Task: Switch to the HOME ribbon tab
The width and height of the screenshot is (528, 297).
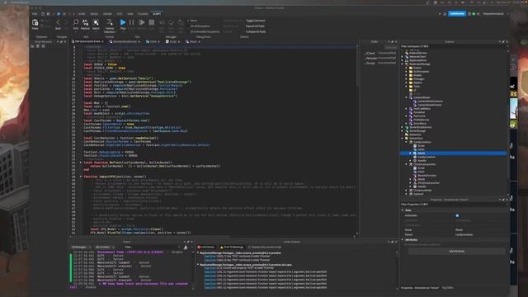Action: tap(82, 14)
